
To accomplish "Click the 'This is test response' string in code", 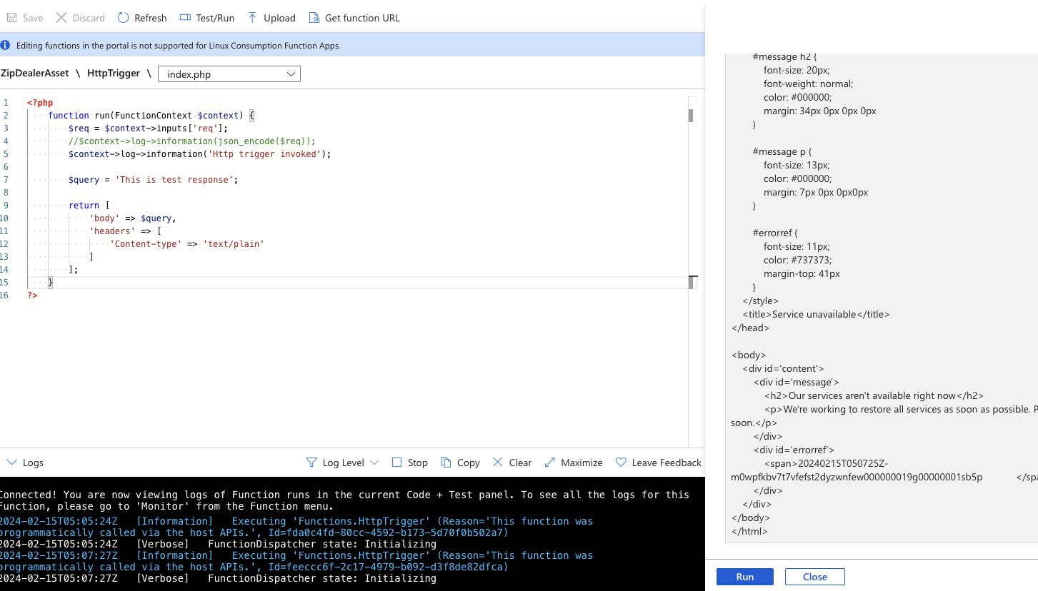I will [x=174, y=180].
